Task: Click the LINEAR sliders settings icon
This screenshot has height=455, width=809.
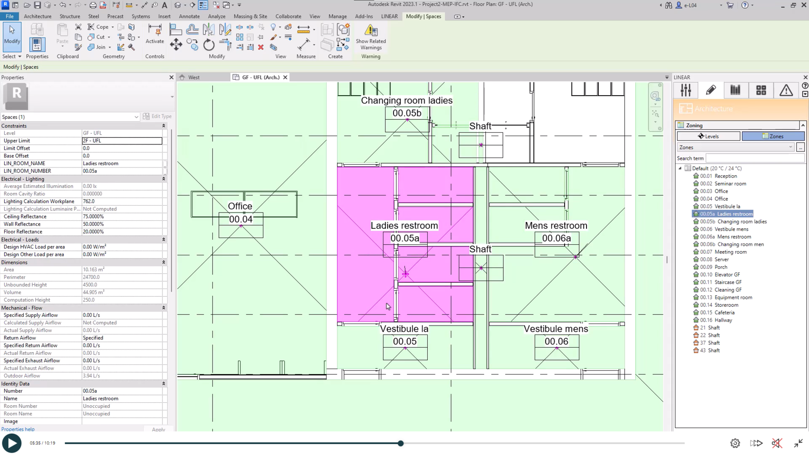Action: [686, 91]
